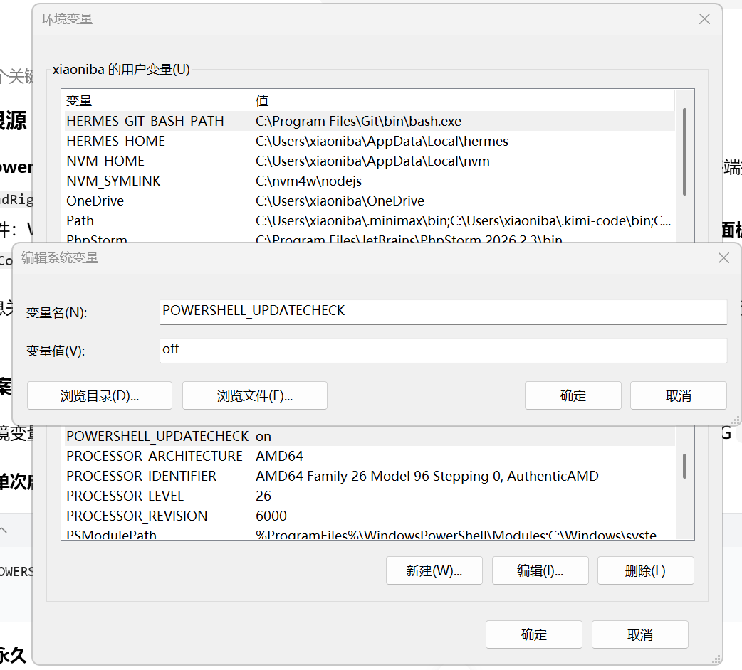Select PROCESSOR_IDENTIFIER system variable row

368,476
